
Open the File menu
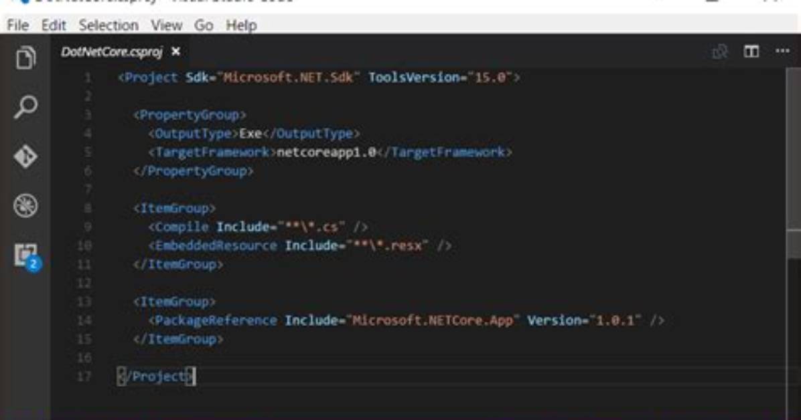tap(18, 25)
